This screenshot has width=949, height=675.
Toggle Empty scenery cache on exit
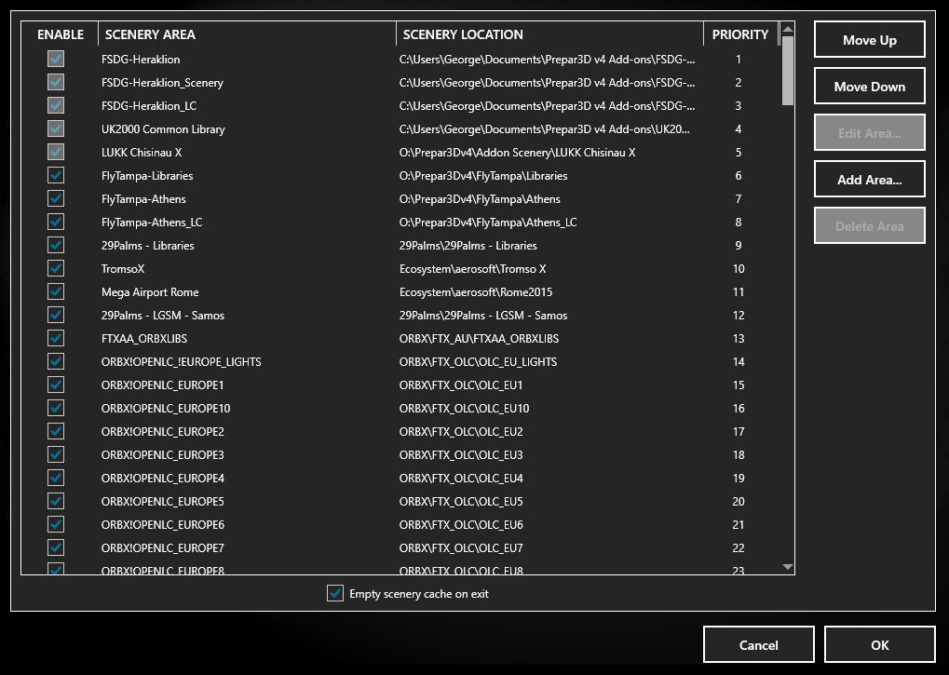click(335, 594)
